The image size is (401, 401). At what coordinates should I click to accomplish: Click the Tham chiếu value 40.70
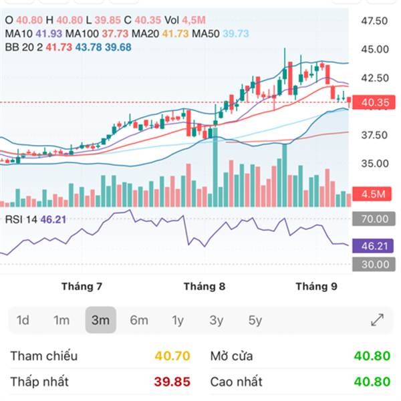coord(172,356)
